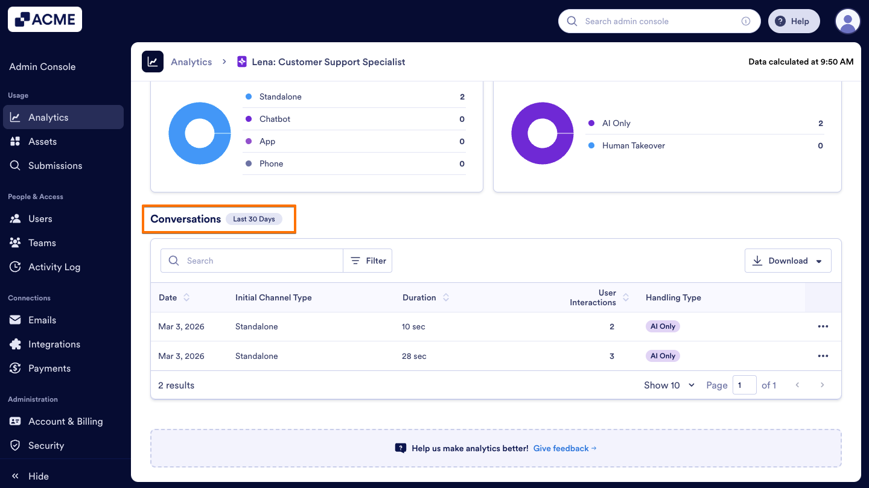Image resolution: width=869 pixels, height=488 pixels.
Task: Open the user profile avatar menu
Action: (847, 21)
